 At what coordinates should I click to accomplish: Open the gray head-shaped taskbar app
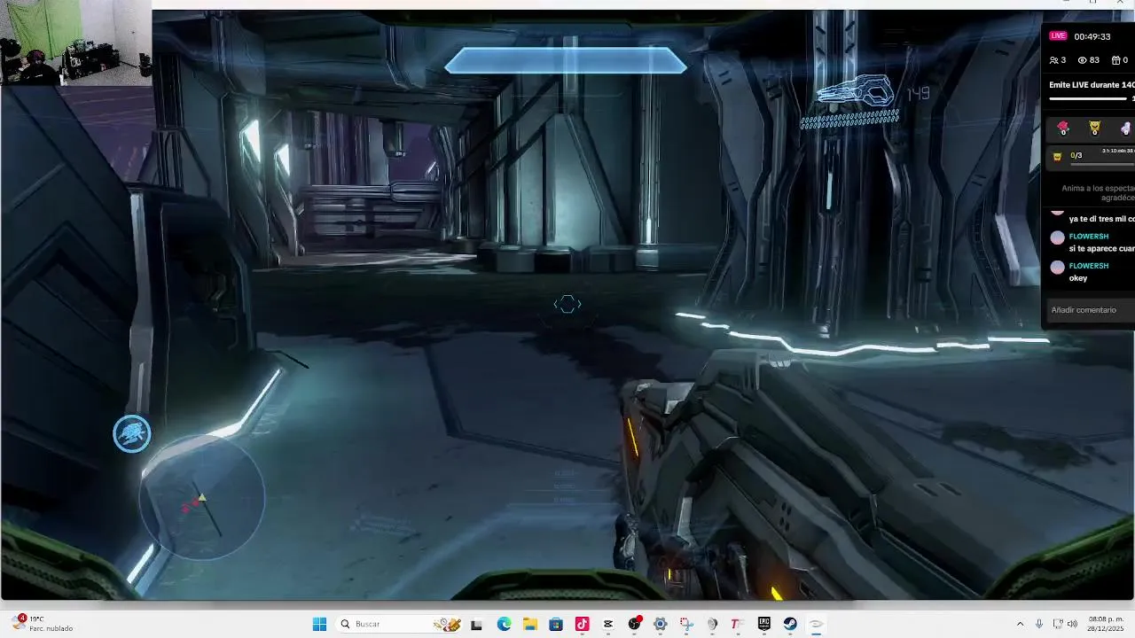click(x=711, y=624)
